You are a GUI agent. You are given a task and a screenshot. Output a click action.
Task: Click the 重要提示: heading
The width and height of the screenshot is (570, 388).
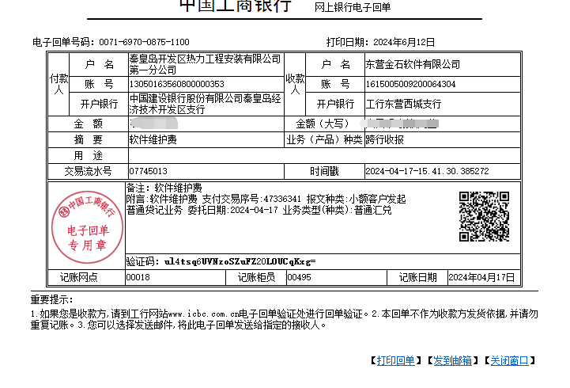point(52,300)
